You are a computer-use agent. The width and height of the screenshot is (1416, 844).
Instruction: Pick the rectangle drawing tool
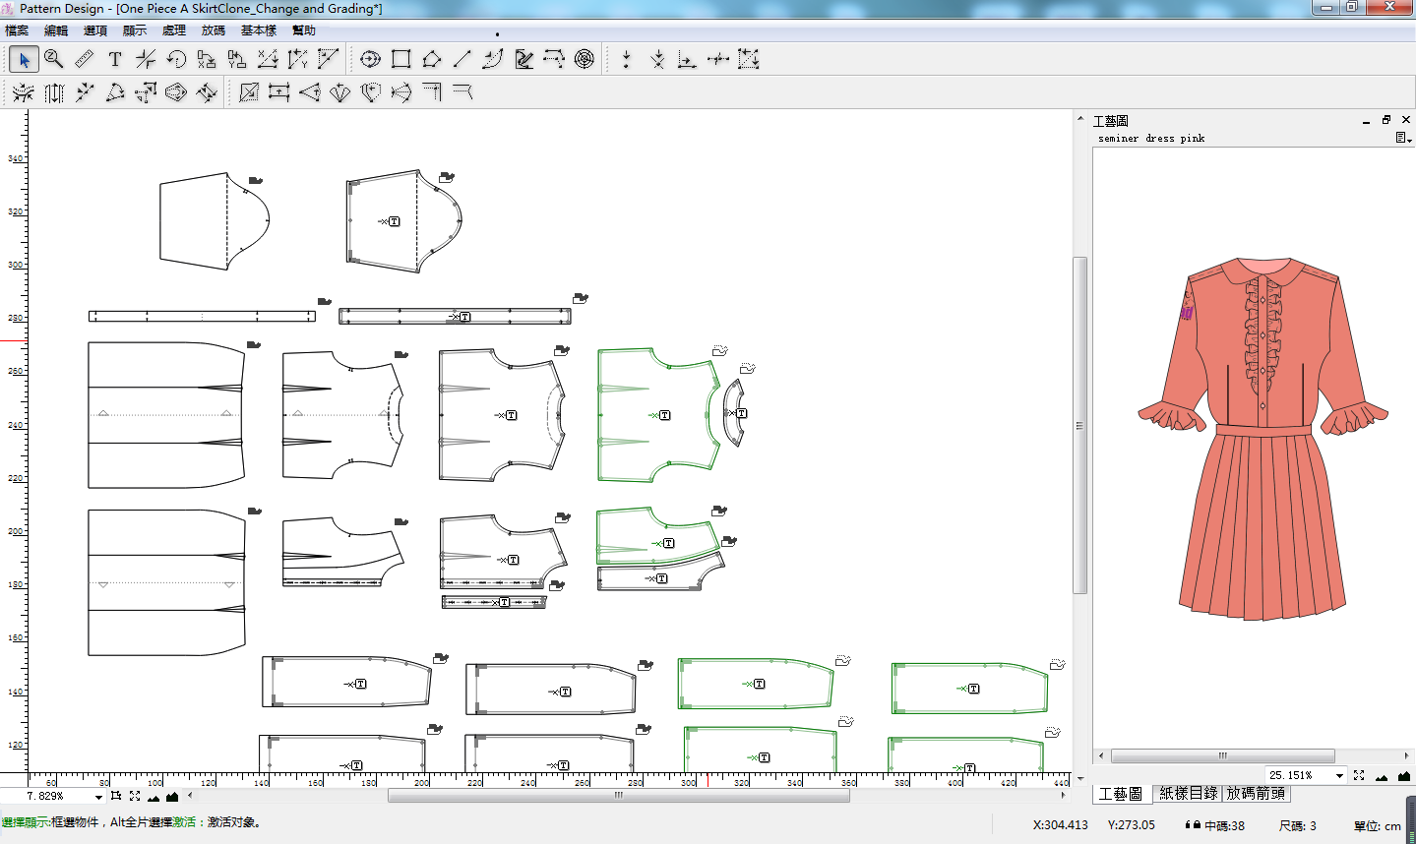click(400, 60)
